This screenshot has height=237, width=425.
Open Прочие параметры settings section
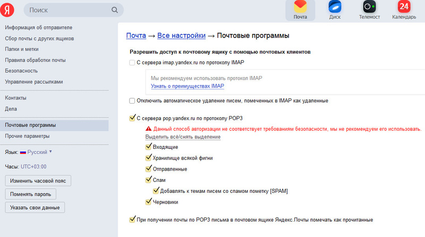(x=27, y=136)
